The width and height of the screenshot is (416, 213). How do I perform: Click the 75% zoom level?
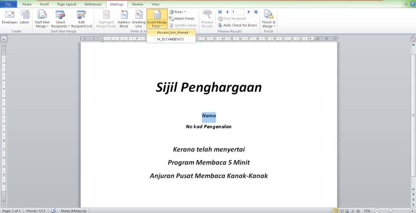tap(367, 211)
